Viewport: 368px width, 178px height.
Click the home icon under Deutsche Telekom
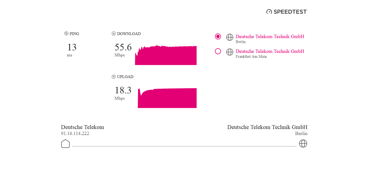click(x=65, y=143)
